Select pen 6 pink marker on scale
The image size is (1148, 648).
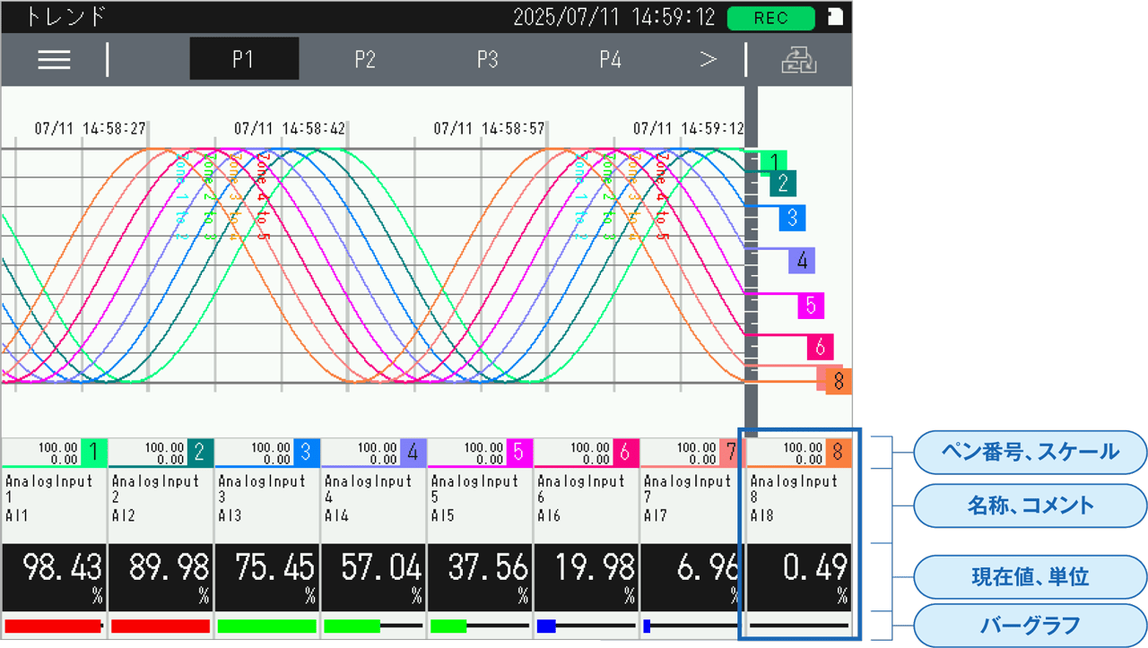coord(820,347)
